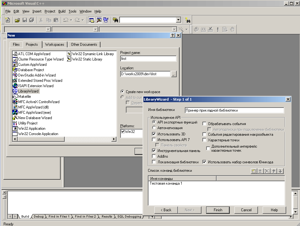Image resolution: width=300 pixels, height=226 pixels.
Task: Switch to the Workspaces tab
Action: 54,45
